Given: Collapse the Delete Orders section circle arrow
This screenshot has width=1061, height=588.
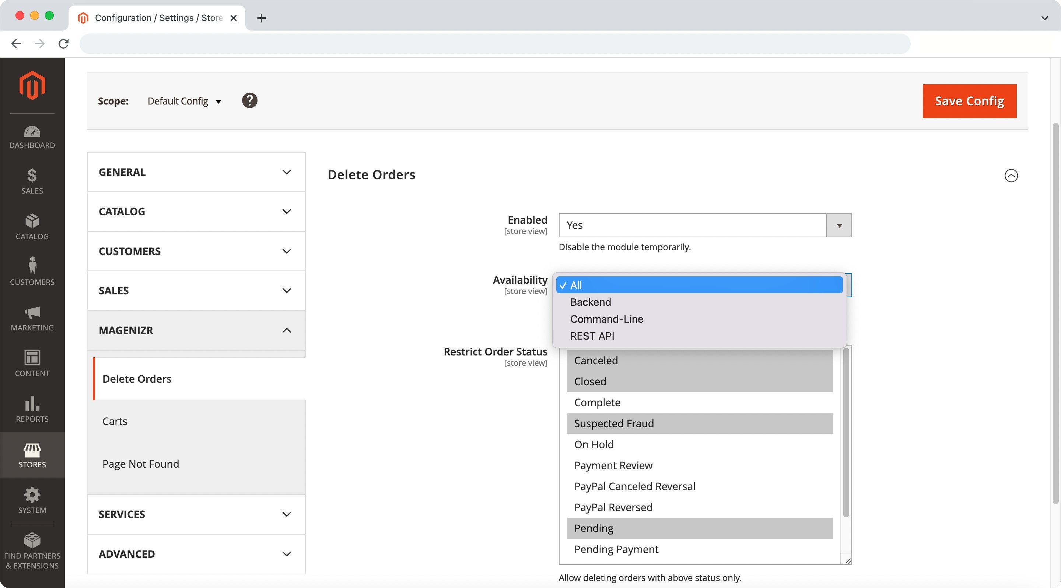Looking at the screenshot, I should point(1011,176).
